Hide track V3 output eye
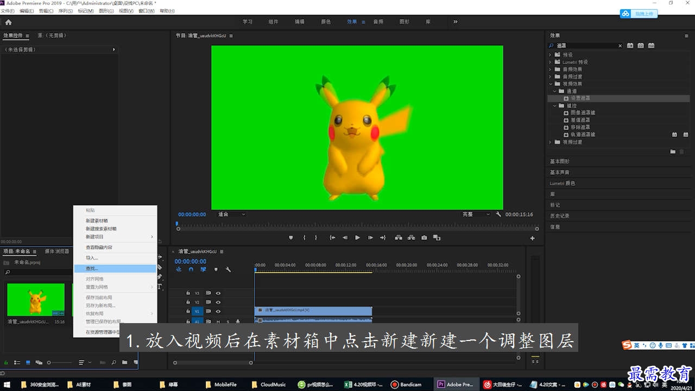Image resolution: width=695 pixels, height=391 pixels. 218,293
